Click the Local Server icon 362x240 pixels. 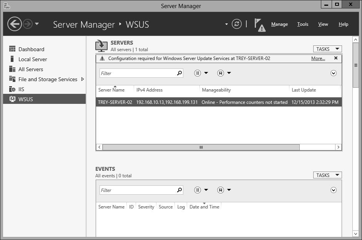(12, 59)
